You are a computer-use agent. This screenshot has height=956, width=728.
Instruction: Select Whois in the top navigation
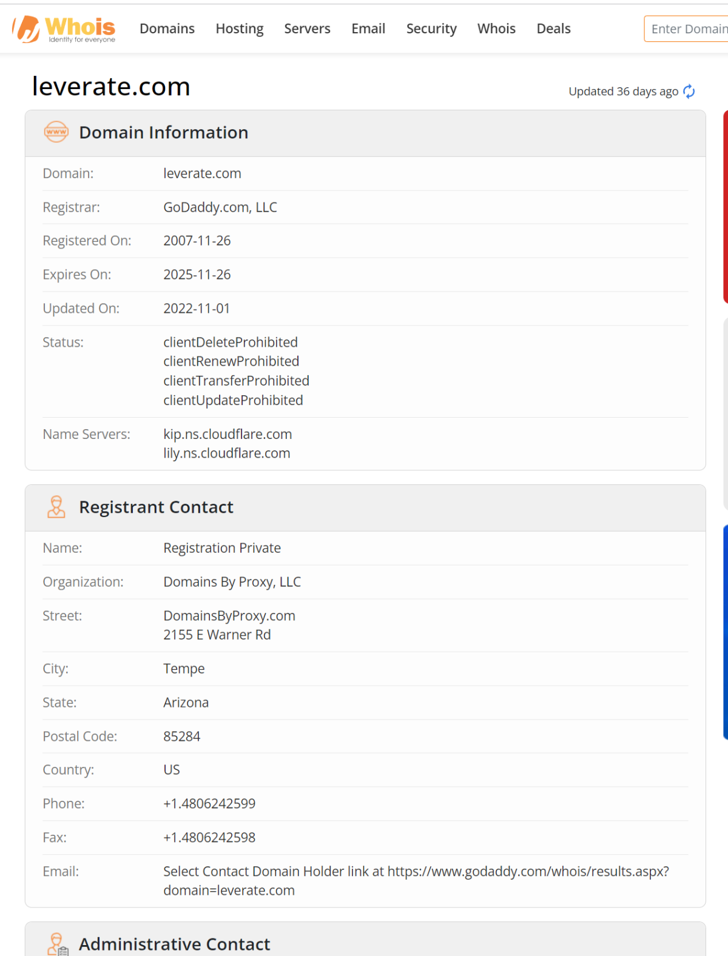tap(496, 28)
